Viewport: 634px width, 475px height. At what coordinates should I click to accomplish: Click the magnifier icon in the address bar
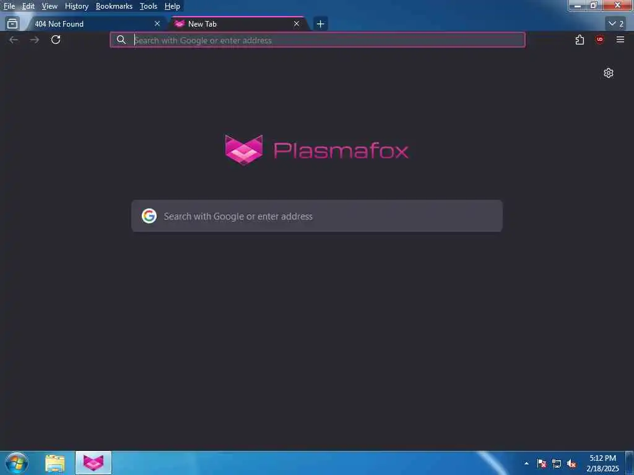[121, 40]
